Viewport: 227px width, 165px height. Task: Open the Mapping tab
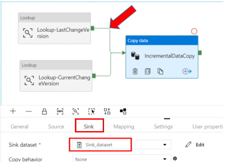point(124,127)
